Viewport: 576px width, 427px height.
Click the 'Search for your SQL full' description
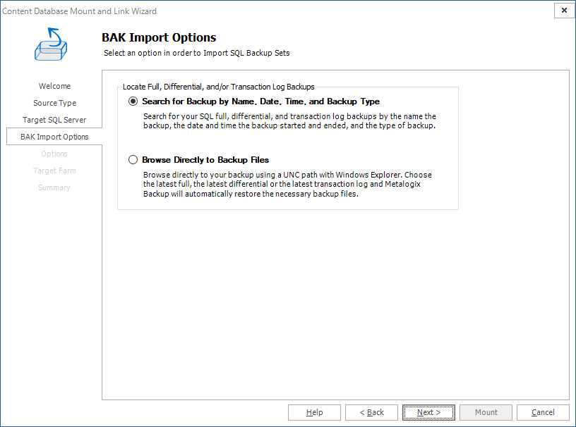(289, 120)
